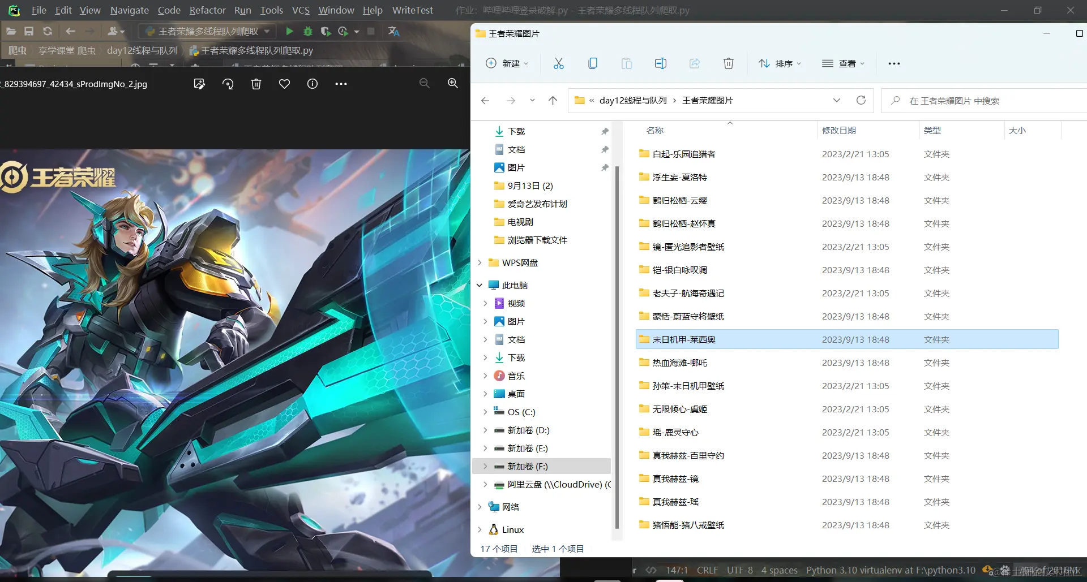The image size is (1087, 582).
Task: Delete the image using viewer trash icon
Action: click(256, 84)
